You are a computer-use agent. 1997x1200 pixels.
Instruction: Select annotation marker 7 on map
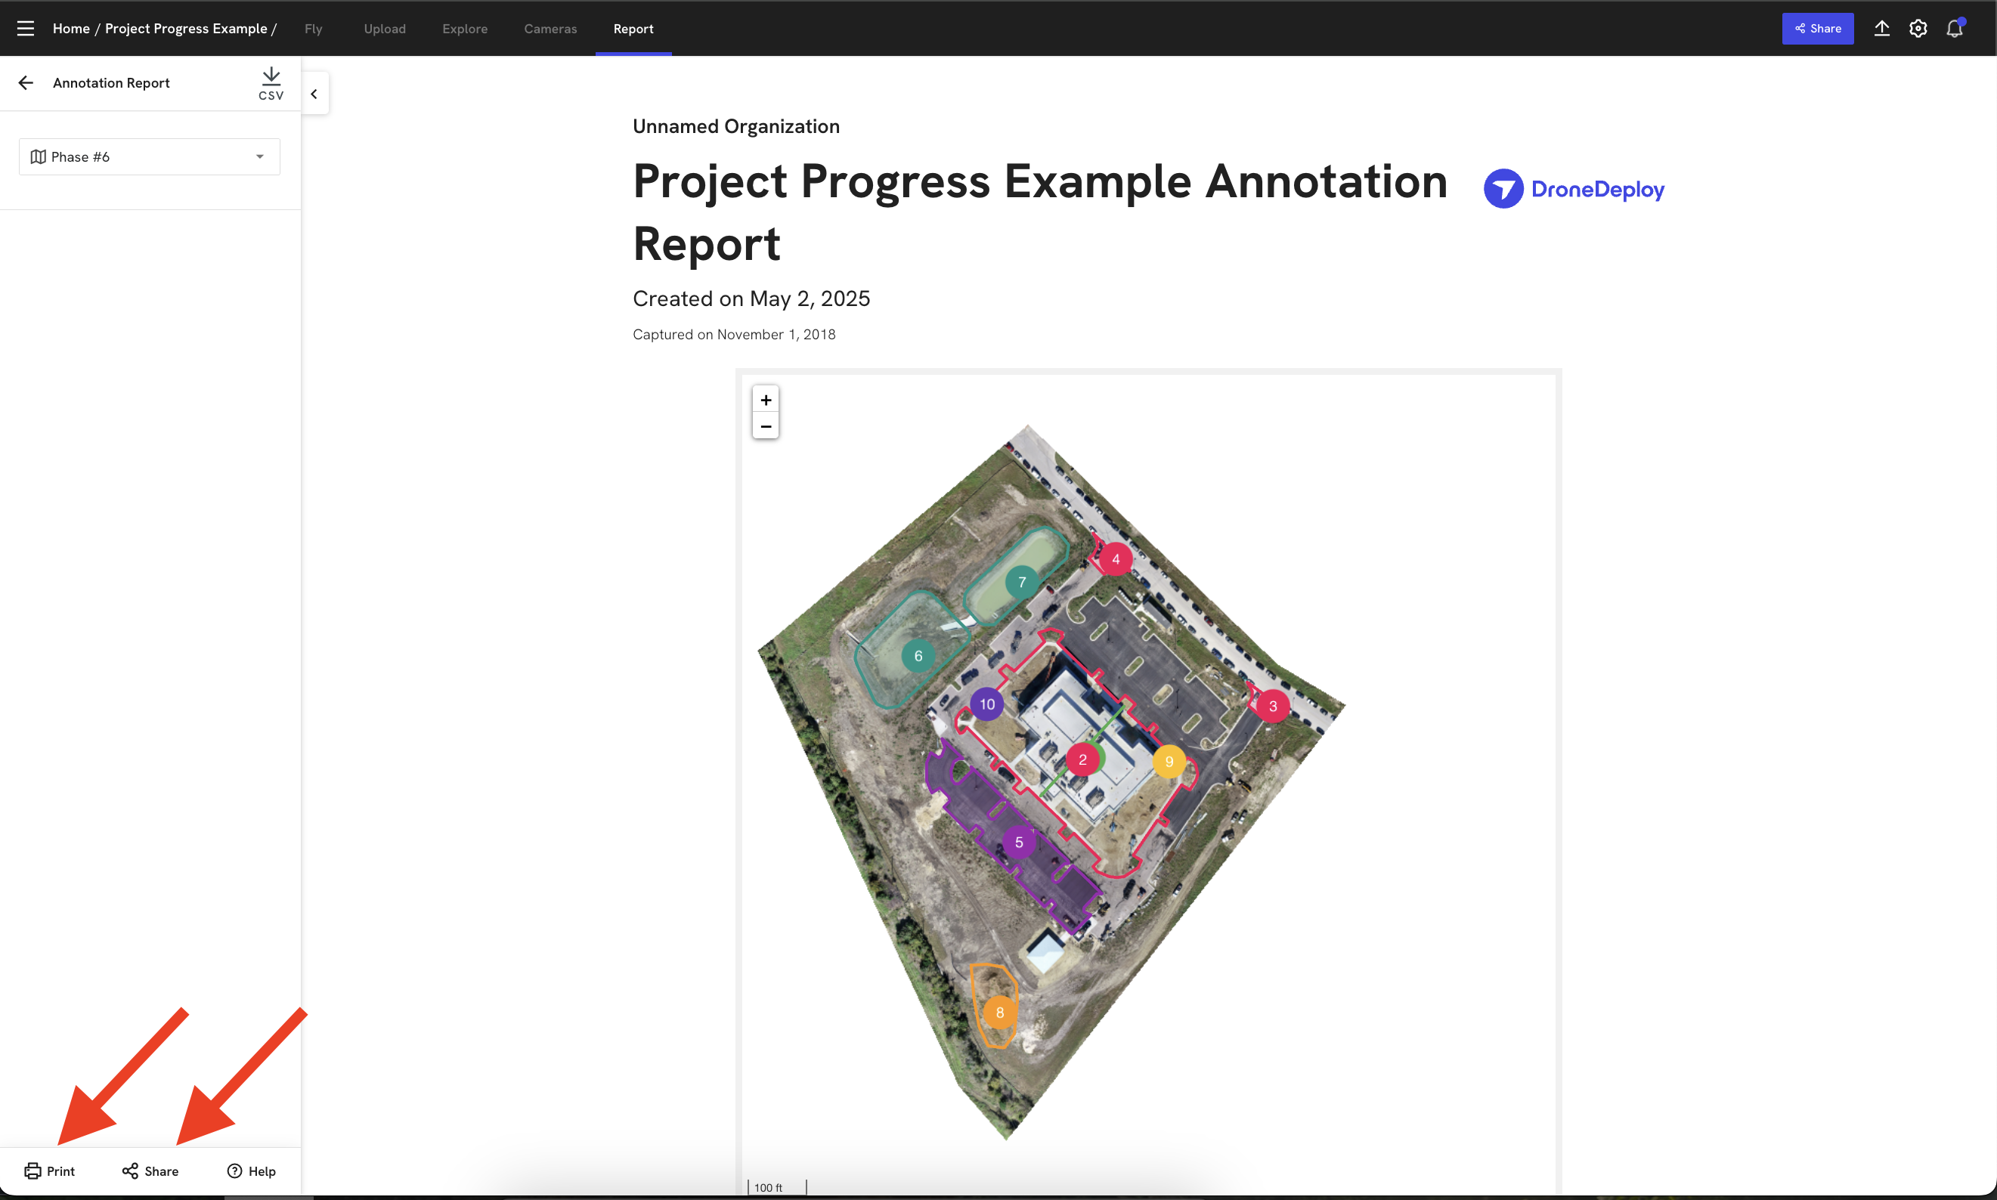click(x=1021, y=581)
